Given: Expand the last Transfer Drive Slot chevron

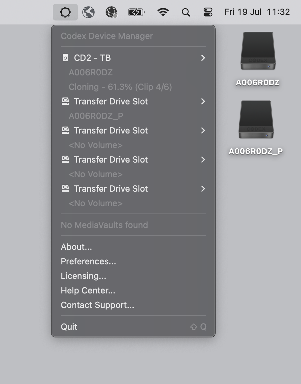Looking at the screenshot, I should 203,189.
